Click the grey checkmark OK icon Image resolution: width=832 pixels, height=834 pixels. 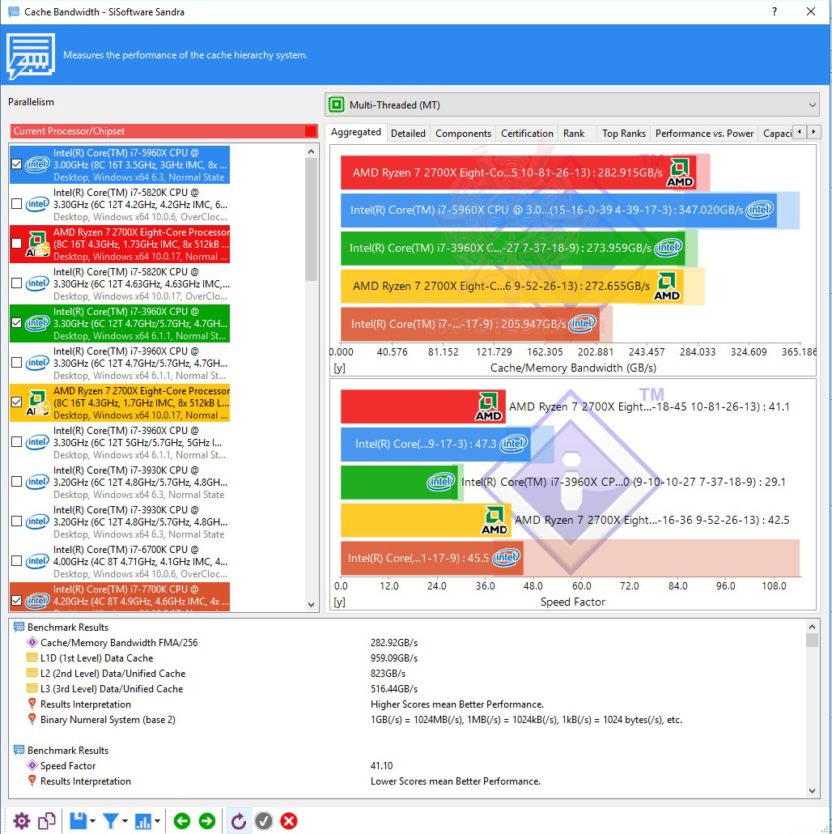click(x=264, y=821)
